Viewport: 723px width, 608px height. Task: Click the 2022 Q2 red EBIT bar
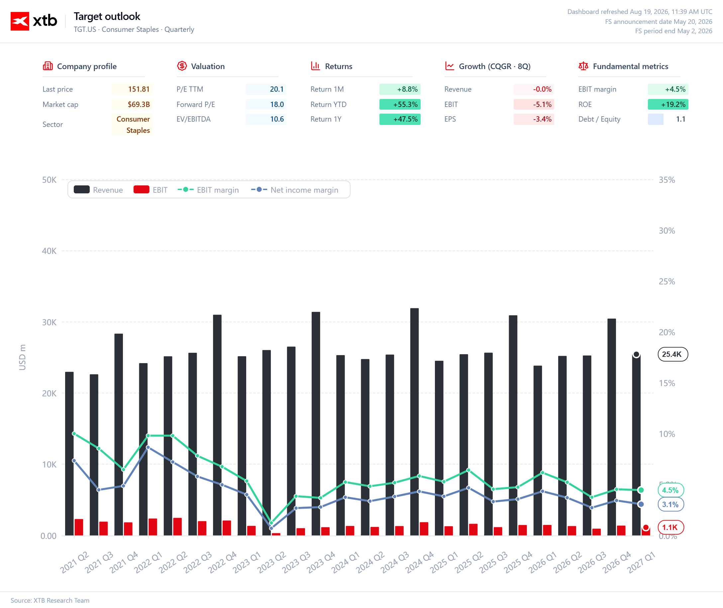pos(177,527)
